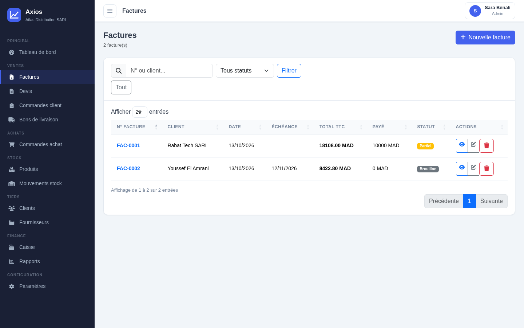Open Devis in sidebar
The width and height of the screenshot is (524, 328).
tap(47, 91)
